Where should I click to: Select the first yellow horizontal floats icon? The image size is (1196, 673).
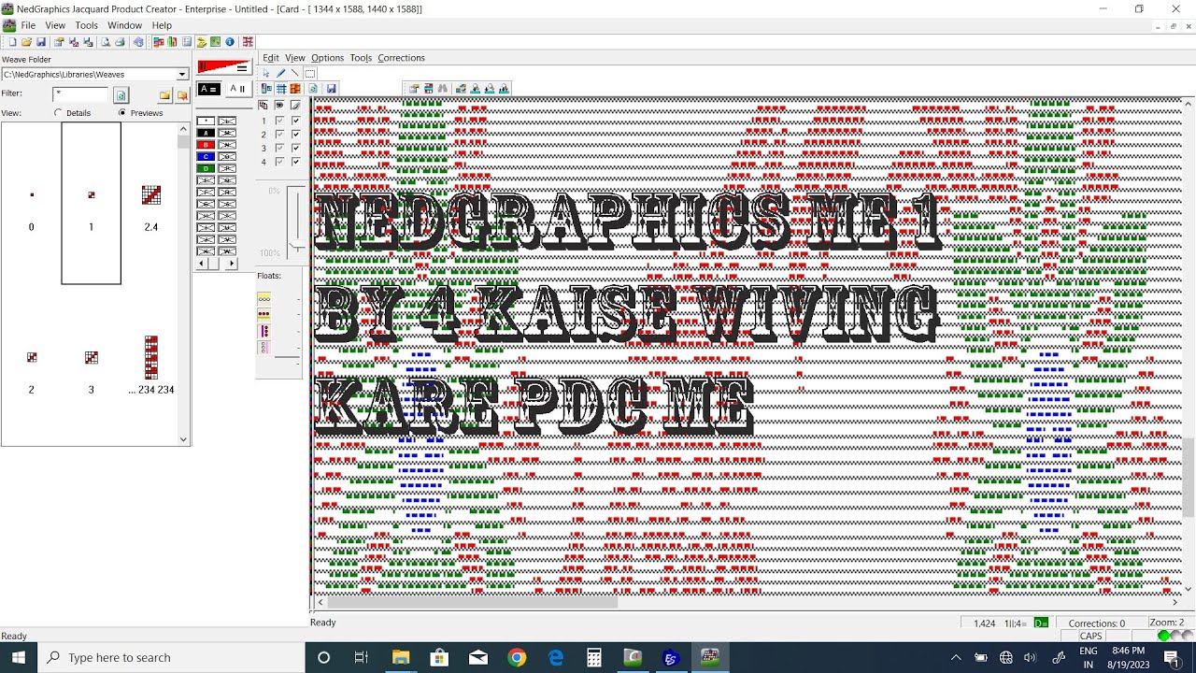(x=264, y=298)
